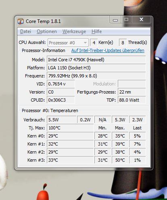Click the Verbrauch value 0.2W
Viewport: 167px width, 200px height.
86,120
